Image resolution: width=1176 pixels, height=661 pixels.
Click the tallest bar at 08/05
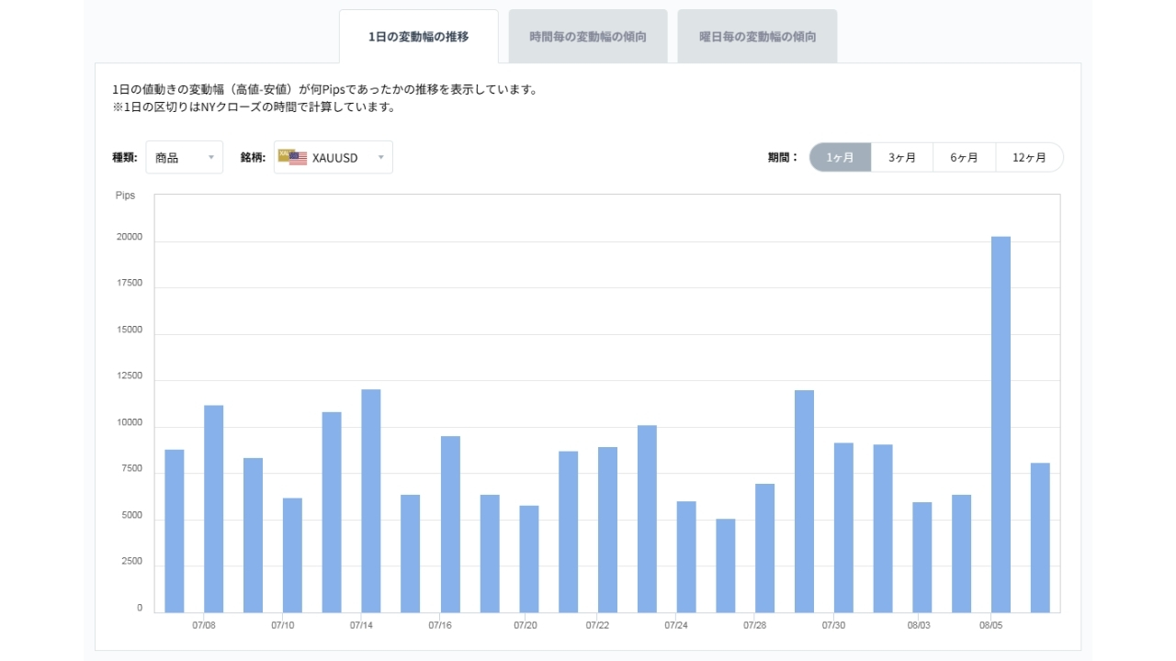[1001, 424]
